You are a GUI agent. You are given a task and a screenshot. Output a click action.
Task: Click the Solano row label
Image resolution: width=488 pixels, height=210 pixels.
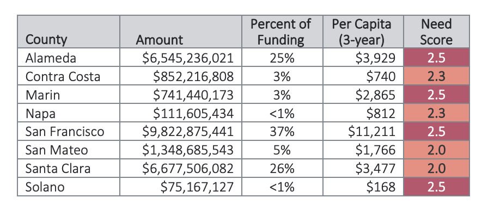(69, 187)
